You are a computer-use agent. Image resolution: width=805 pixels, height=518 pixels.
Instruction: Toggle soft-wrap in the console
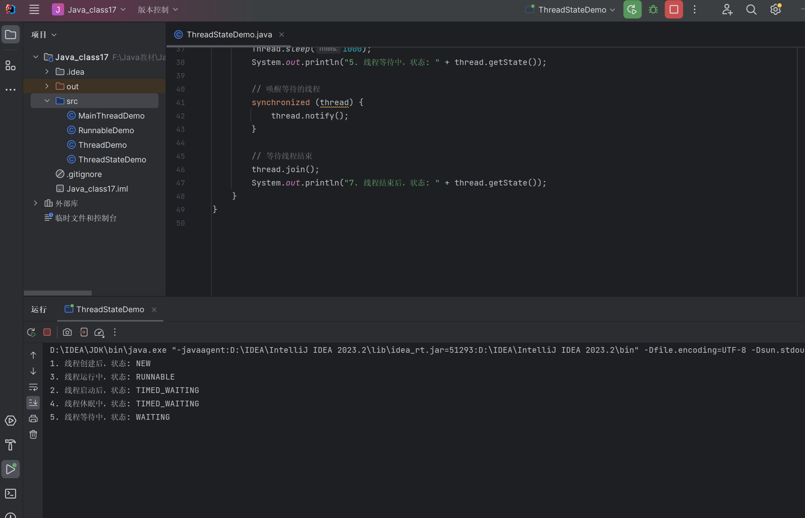click(x=33, y=387)
